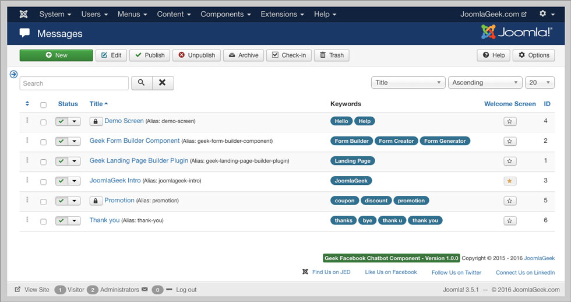Sort by Welcome Screen column header

pyautogui.click(x=510, y=104)
